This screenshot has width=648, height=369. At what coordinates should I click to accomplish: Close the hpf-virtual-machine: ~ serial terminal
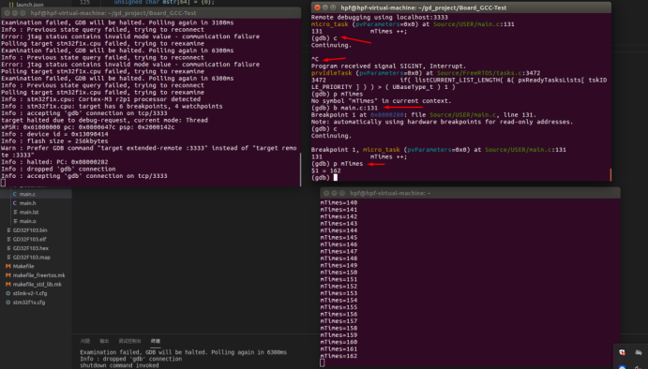pyautogui.click(x=326, y=193)
